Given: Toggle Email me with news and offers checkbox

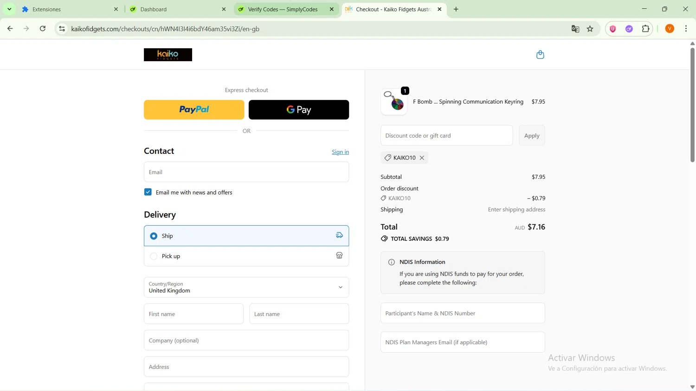Looking at the screenshot, I should (148, 192).
